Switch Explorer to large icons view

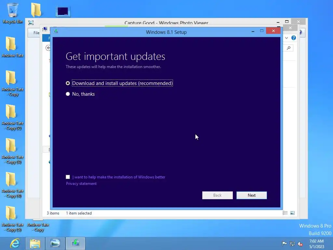tap(292, 213)
